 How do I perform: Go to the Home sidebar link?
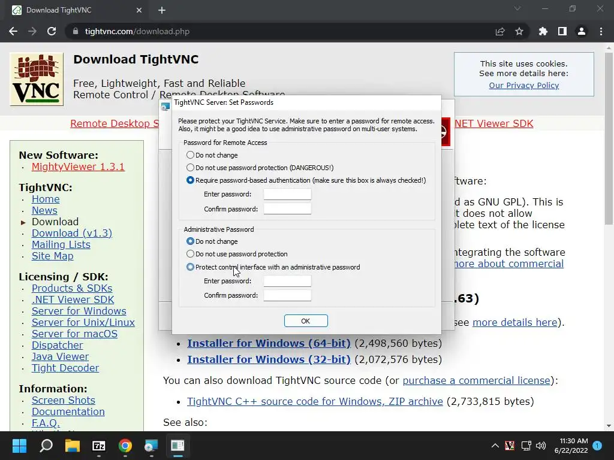click(x=46, y=199)
